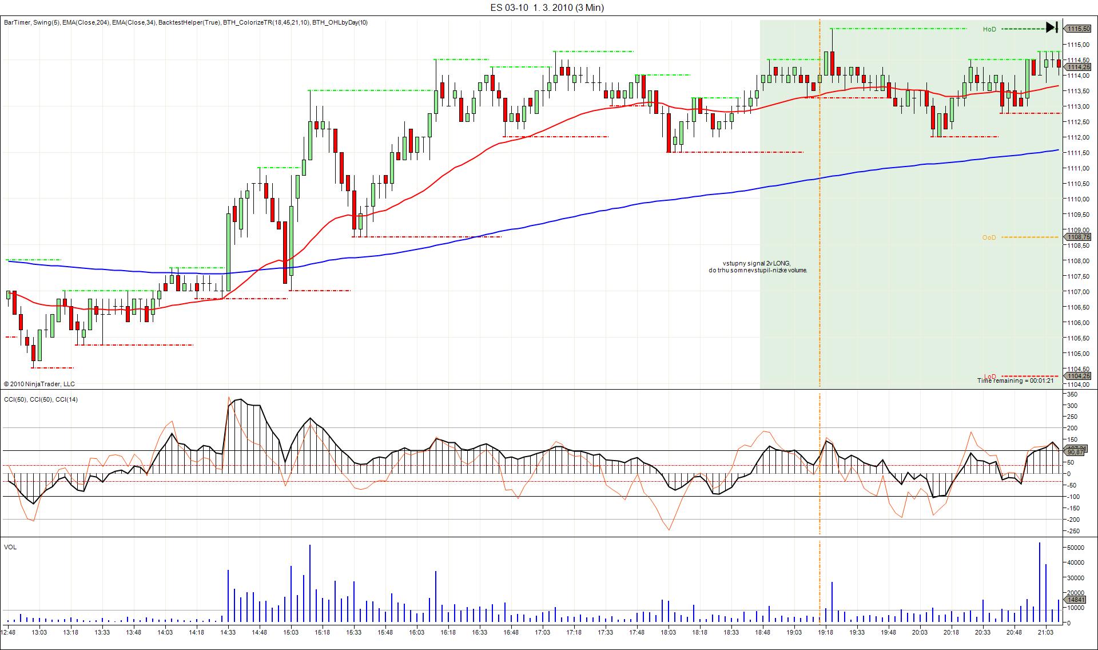1098x650 pixels.
Task: Click the orange OoD label
Action: (x=989, y=237)
